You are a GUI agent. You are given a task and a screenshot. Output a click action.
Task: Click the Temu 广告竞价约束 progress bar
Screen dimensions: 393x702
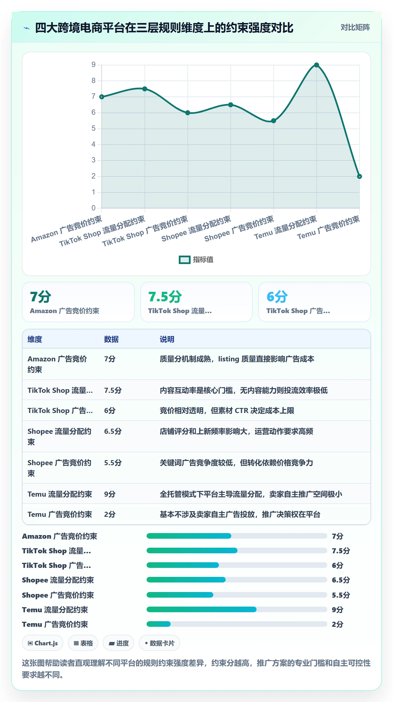pos(237,624)
